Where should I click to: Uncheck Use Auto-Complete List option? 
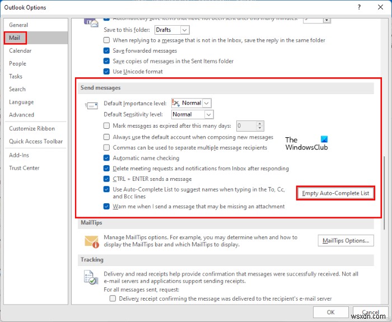[x=106, y=189]
